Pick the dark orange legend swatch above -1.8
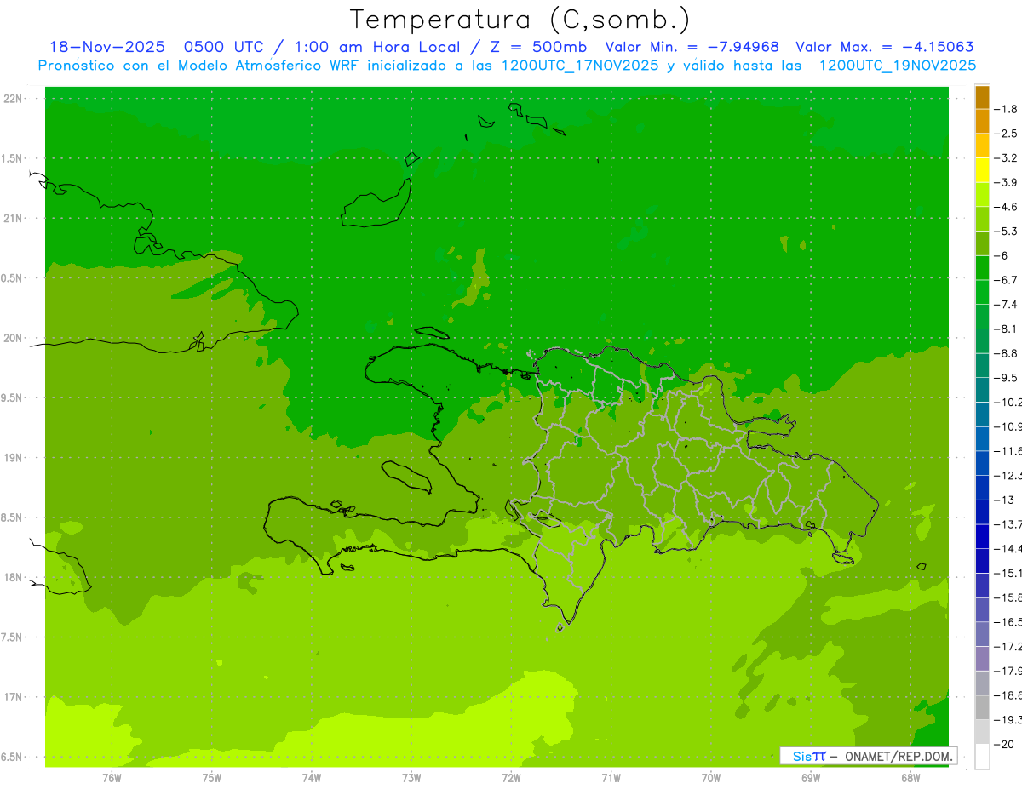 point(982,98)
